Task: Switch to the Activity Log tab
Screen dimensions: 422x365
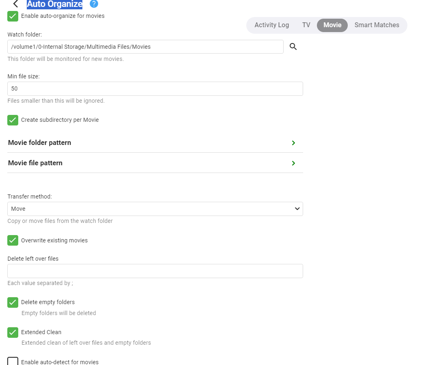Action: tap(271, 25)
